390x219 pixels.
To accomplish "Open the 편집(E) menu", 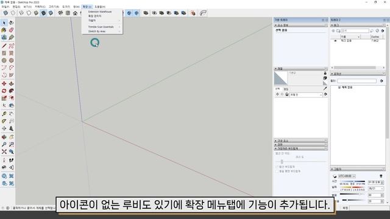I will (16, 7).
